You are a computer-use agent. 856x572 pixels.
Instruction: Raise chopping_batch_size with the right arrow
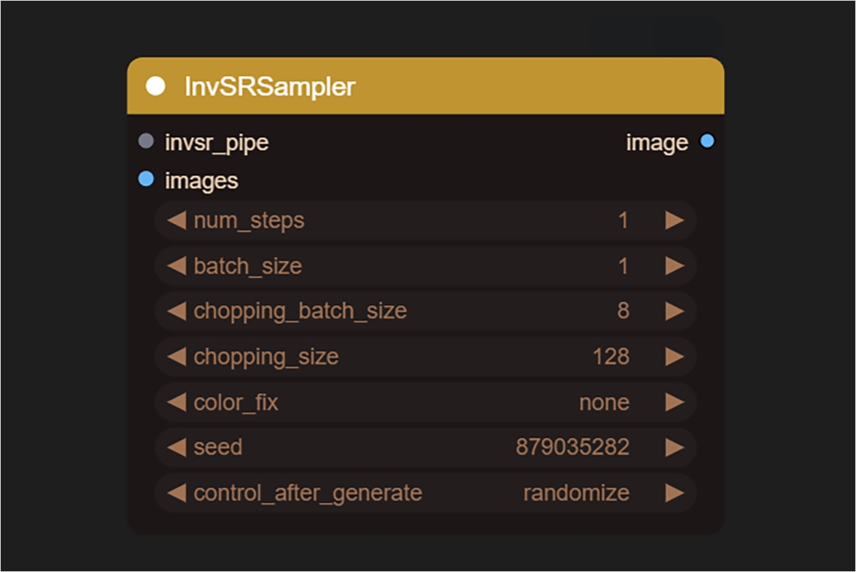click(674, 311)
